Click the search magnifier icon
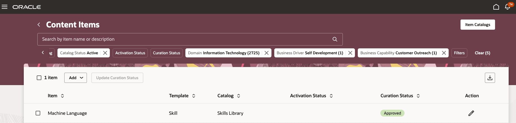Viewport: 516px width, 123px height. coord(335,39)
